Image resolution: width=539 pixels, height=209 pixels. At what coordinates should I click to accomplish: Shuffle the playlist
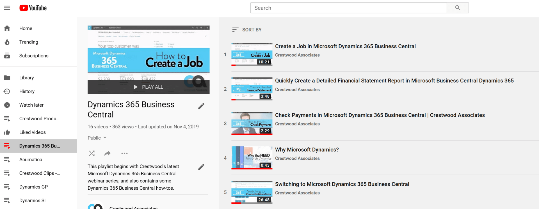point(92,153)
